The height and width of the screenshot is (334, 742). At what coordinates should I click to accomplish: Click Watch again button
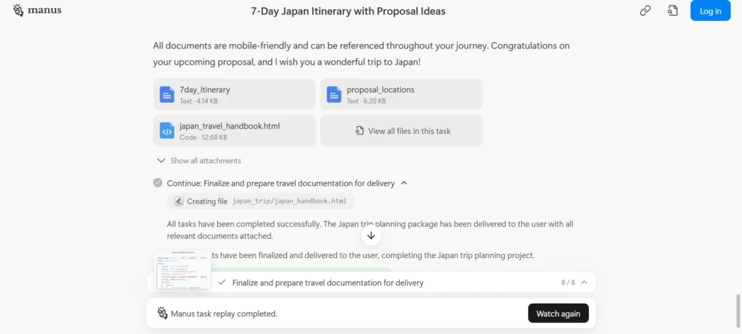(559, 313)
